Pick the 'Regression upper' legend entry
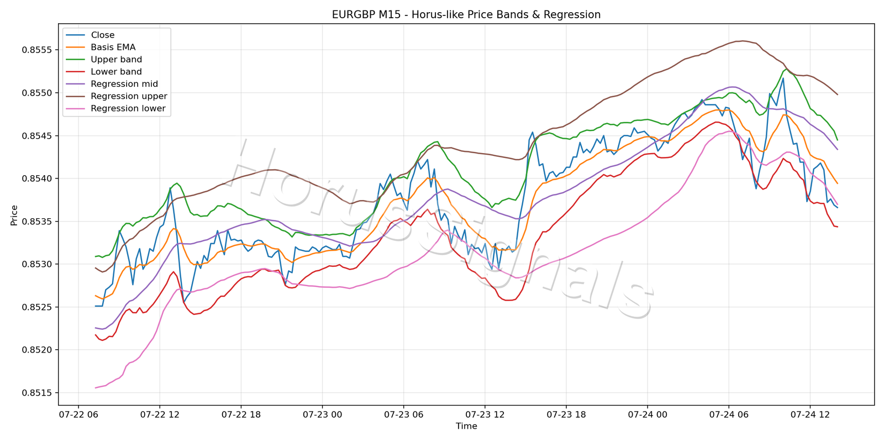 pyautogui.click(x=129, y=96)
